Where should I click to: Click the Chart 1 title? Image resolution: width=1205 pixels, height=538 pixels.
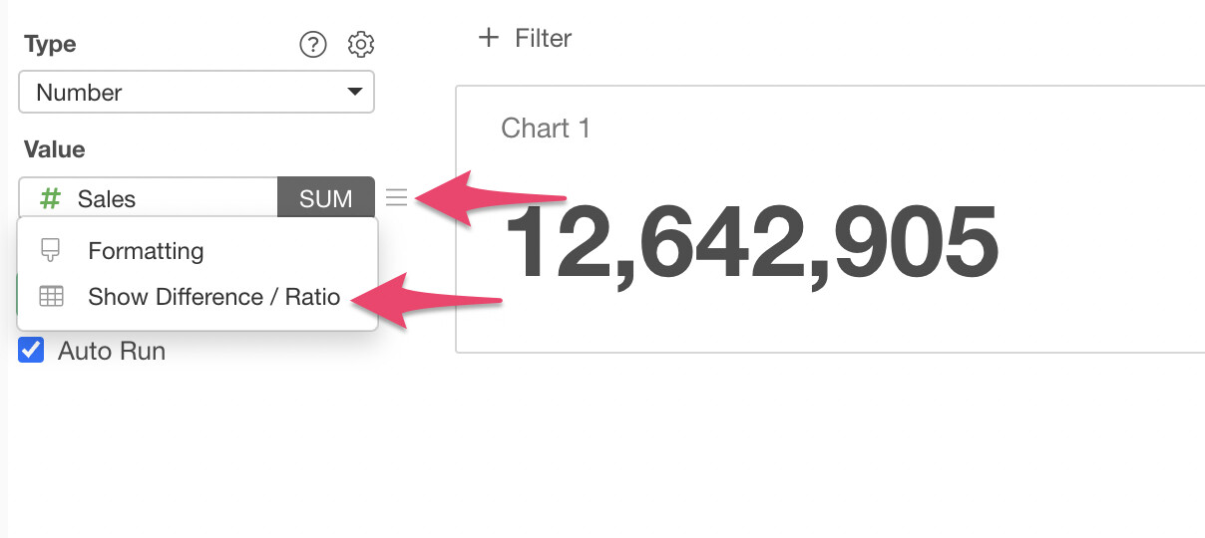[x=546, y=128]
